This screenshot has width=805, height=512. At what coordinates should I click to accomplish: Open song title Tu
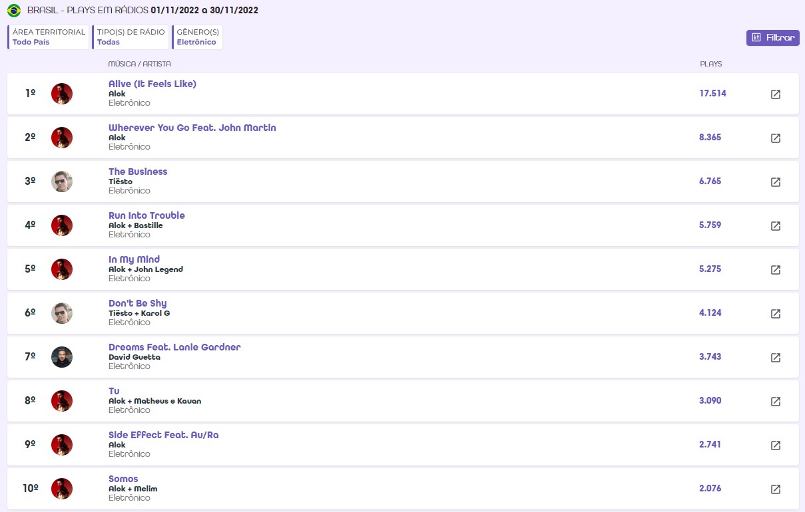point(114,391)
